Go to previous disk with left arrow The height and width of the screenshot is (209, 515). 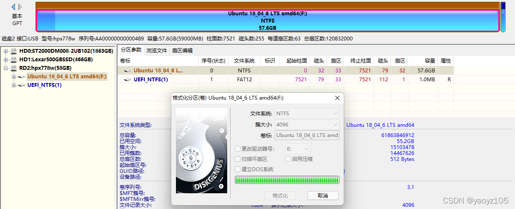coord(14,7)
